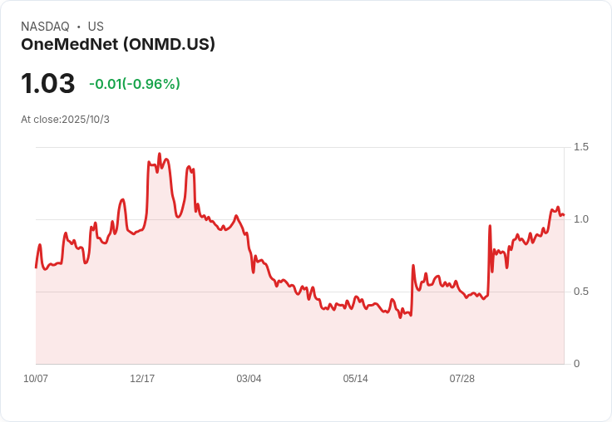Viewport: 612px width, 422px height.
Task: Click the US market label
Action: point(96,27)
